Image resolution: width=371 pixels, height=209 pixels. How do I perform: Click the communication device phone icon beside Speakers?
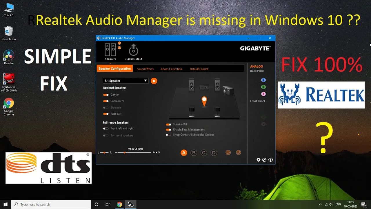[119, 48]
